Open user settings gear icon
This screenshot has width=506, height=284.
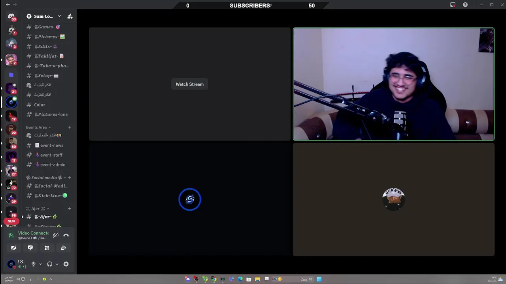[66, 264]
